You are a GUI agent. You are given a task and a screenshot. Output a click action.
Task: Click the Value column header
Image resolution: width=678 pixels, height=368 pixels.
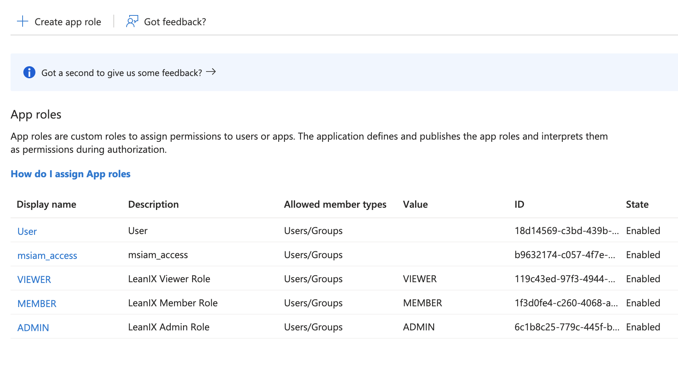[415, 204]
